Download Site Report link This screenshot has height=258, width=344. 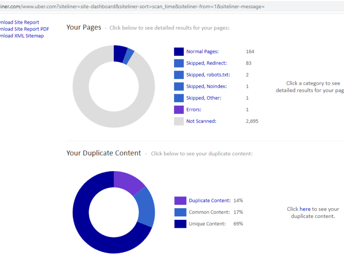[x=19, y=22]
